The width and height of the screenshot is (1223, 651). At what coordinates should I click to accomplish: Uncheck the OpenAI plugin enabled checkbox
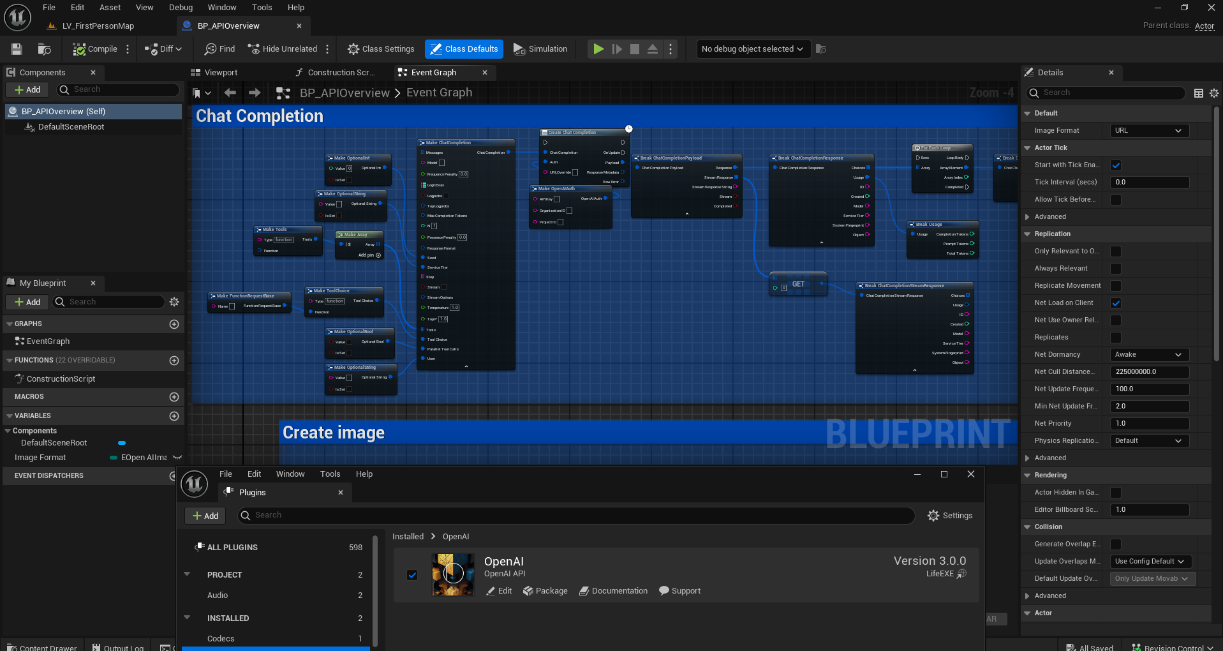tap(412, 575)
